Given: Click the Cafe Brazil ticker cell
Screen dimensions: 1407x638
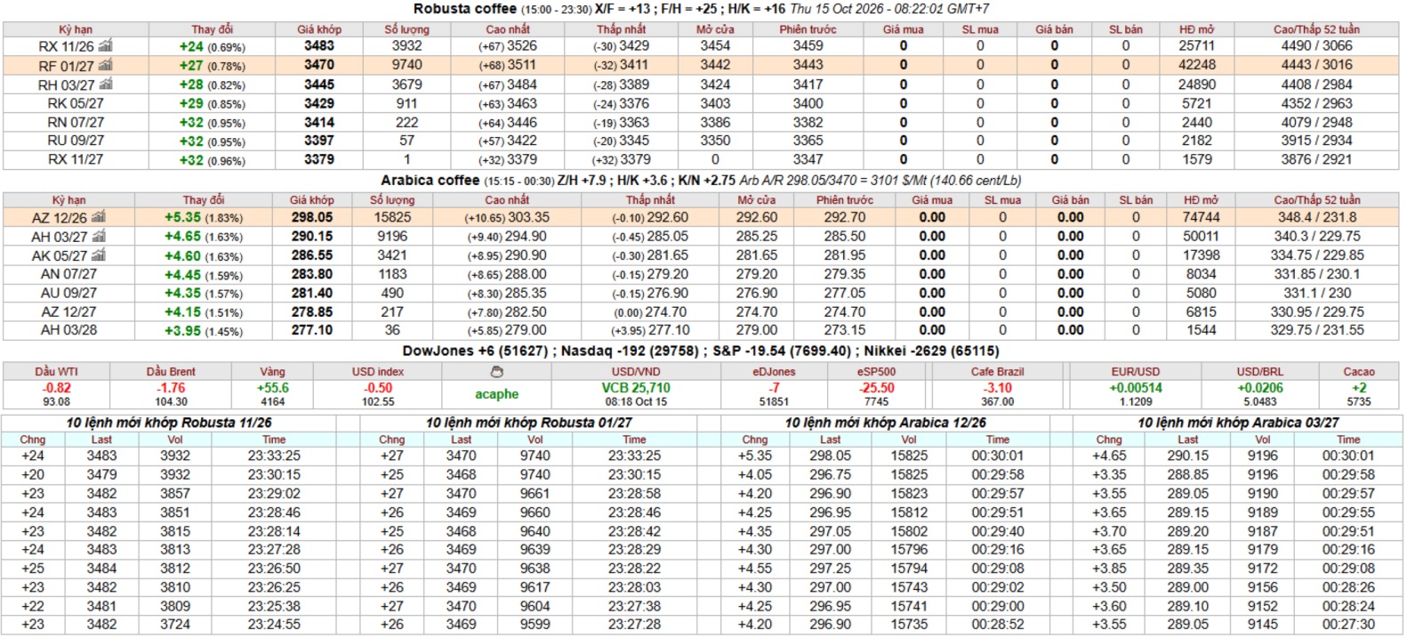Looking at the screenshot, I should pyautogui.click(x=998, y=387).
